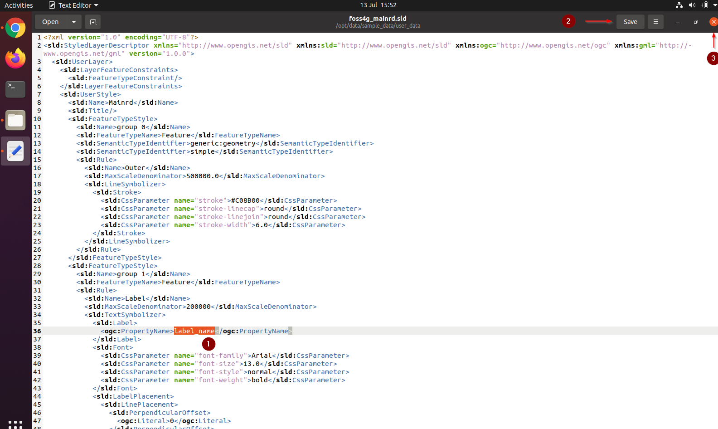718x429 pixels.
Task: Click the Arial font-family value
Action: (262, 356)
